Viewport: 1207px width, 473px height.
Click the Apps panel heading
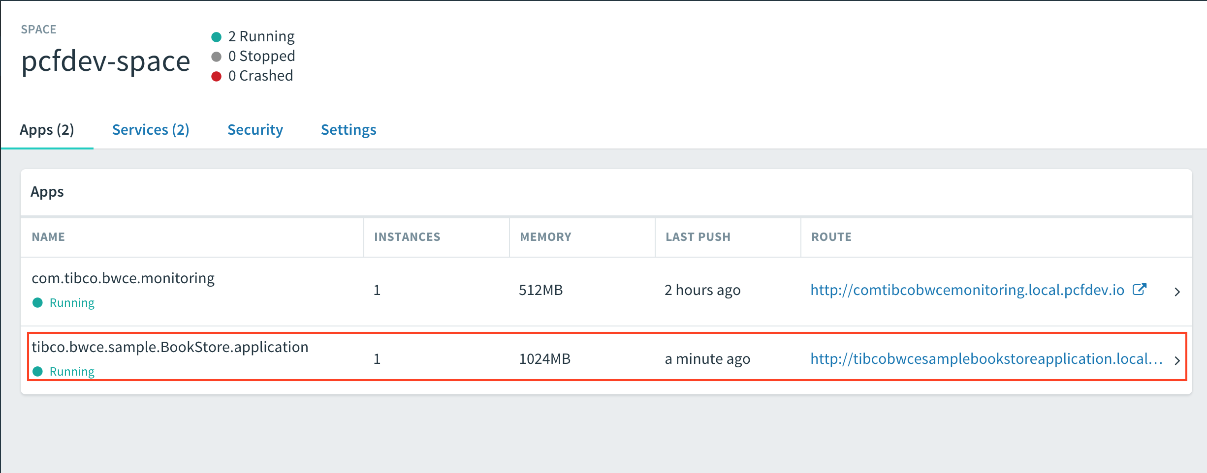(x=47, y=192)
